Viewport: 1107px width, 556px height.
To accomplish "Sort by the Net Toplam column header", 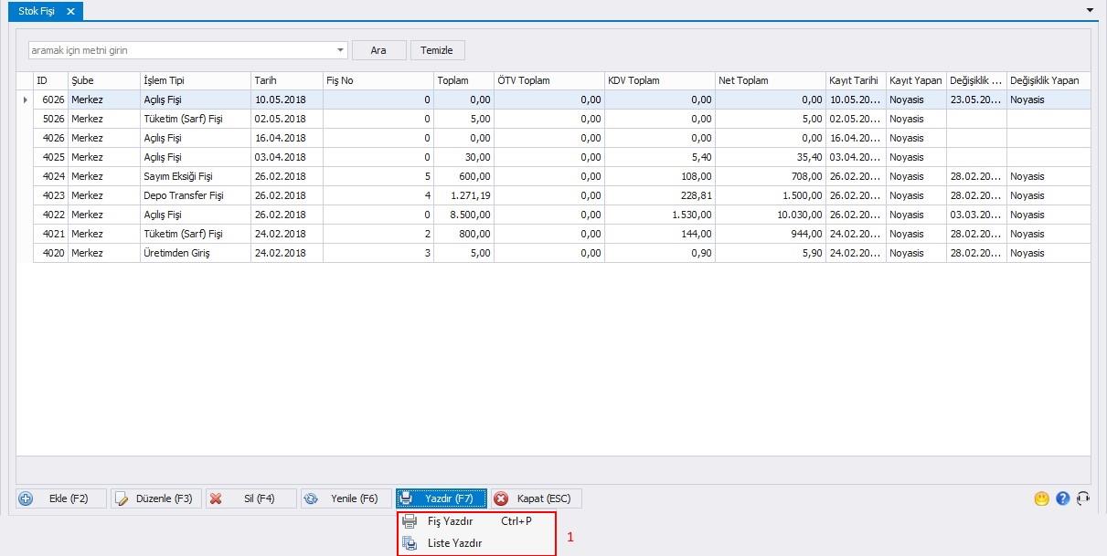I will tap(771, 80).
